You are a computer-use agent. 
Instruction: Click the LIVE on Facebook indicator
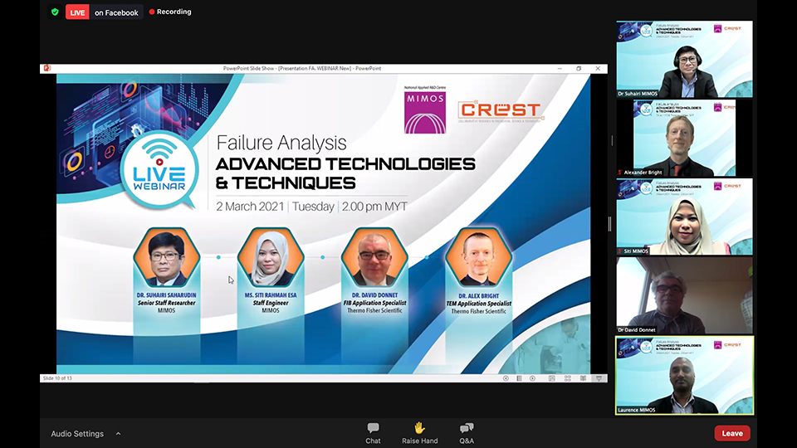click(104, 12)
